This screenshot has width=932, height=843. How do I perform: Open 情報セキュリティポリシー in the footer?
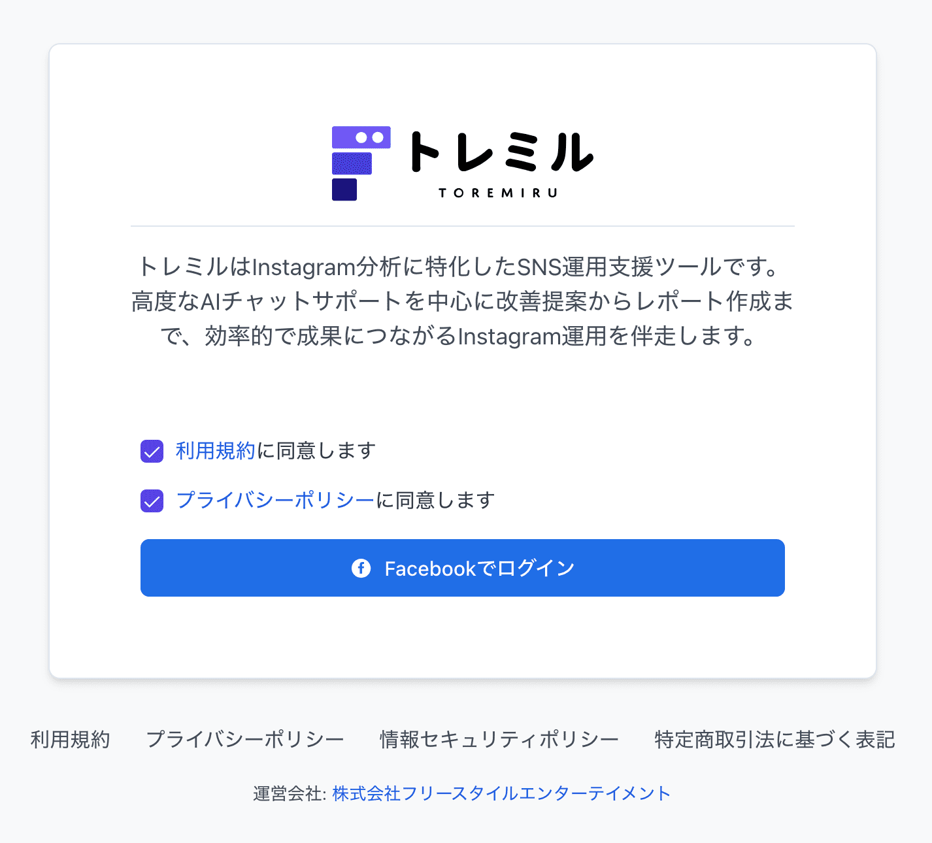(499, 740)
